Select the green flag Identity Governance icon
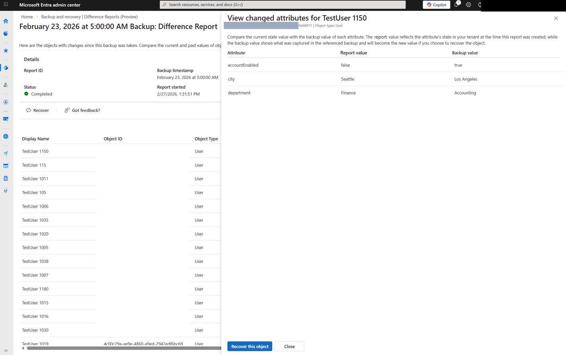Screen dimensions: 566x355 point(6,153)
